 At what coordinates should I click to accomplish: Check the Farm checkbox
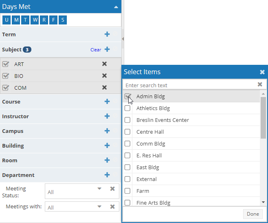(x=127, y=191)
